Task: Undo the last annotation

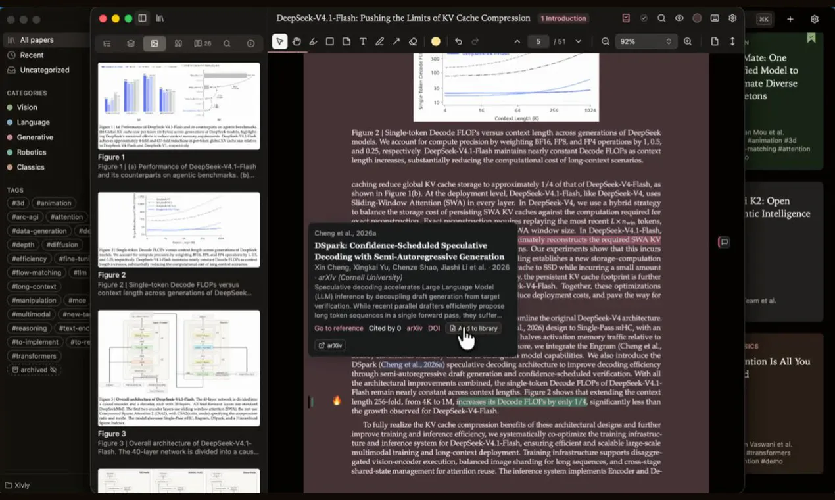Action: pyautogui.click(x=458, y=41)
